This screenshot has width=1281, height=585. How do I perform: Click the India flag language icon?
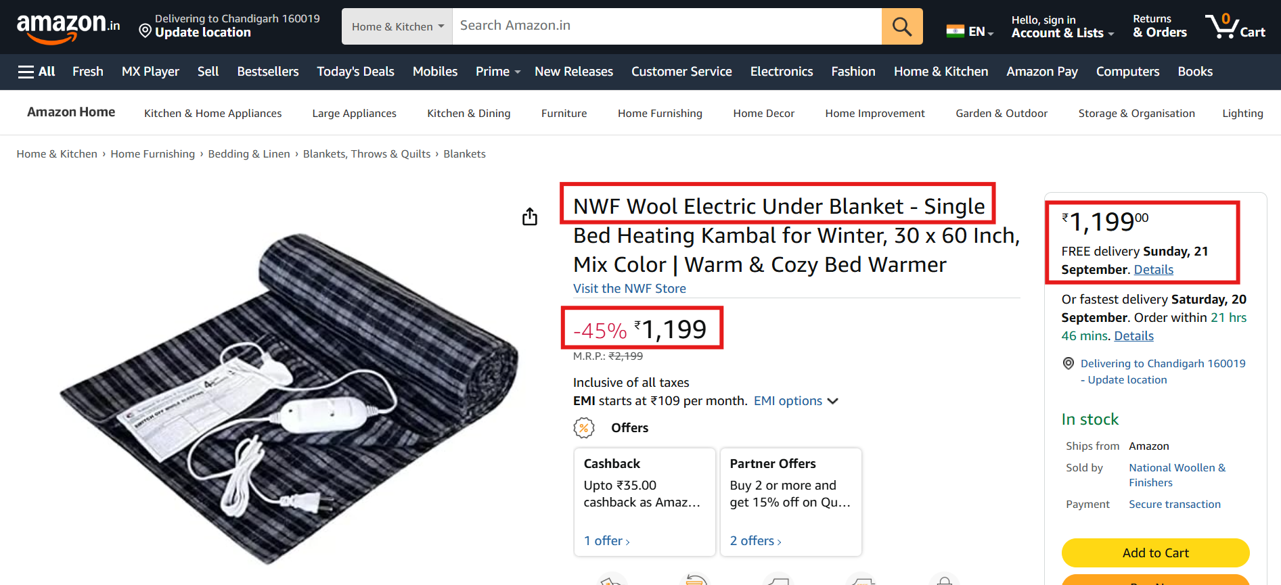tap(955, 31)
